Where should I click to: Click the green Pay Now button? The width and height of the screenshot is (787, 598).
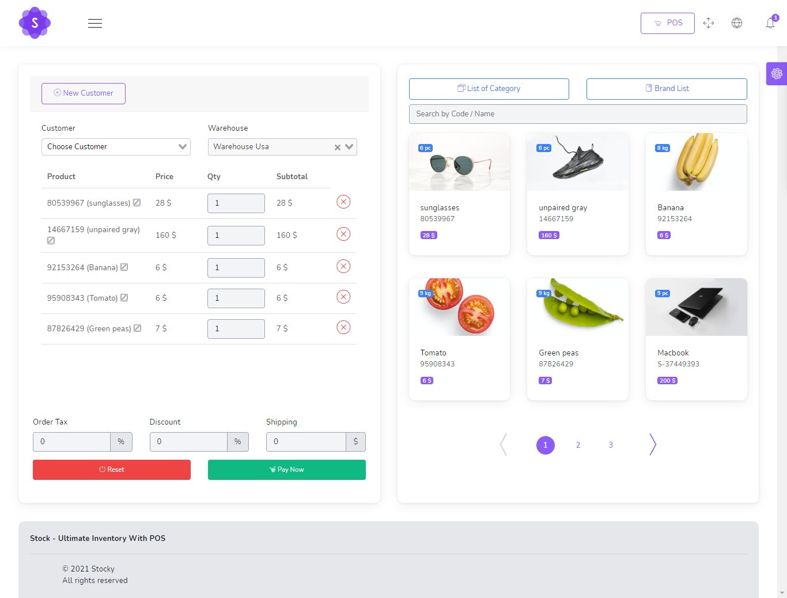pyautogui.click(x=286, y=470)
